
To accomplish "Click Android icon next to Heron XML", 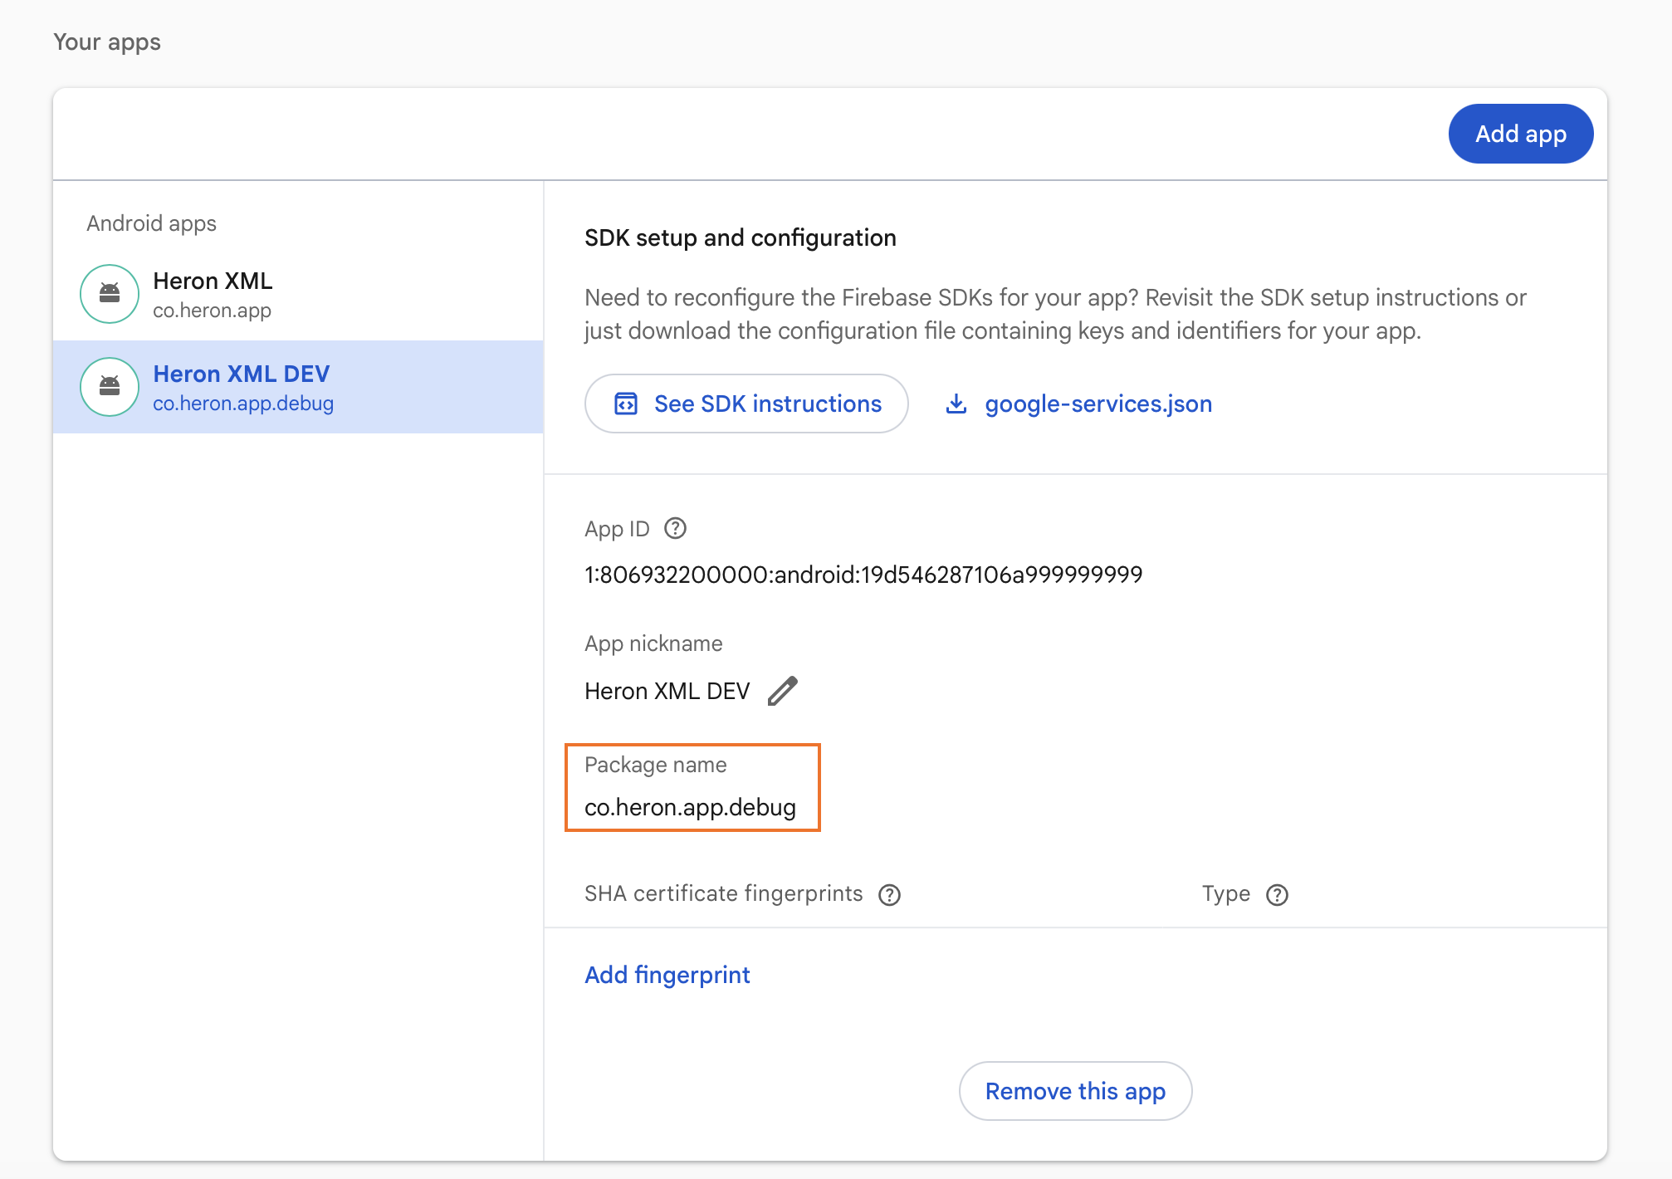I will (x=110, y=294).
